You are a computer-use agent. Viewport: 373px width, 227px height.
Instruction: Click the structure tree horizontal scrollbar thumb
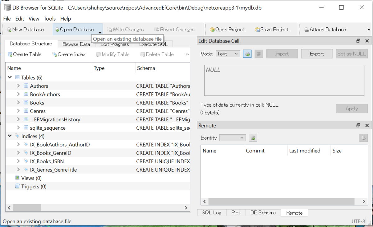[x=27, y=208]
